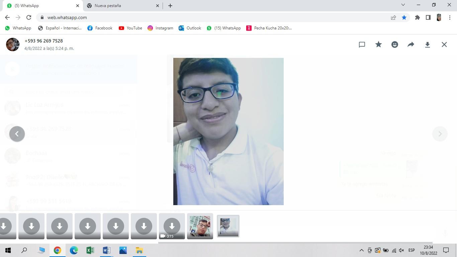Open the Pecha Kucha 20x20 bookmark
The width and height of the screenshot is (457, 257).
pyautogui.click(x=269, y=28)
